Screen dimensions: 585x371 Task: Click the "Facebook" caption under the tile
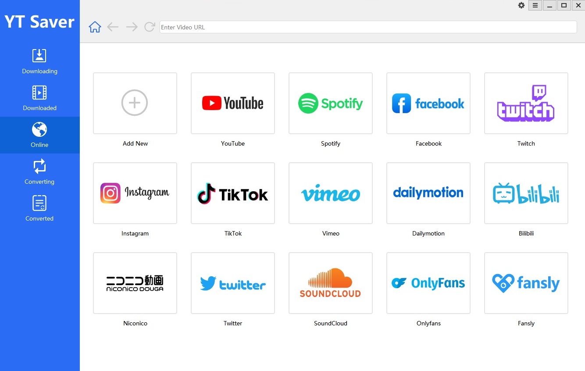tap(428, 143)
